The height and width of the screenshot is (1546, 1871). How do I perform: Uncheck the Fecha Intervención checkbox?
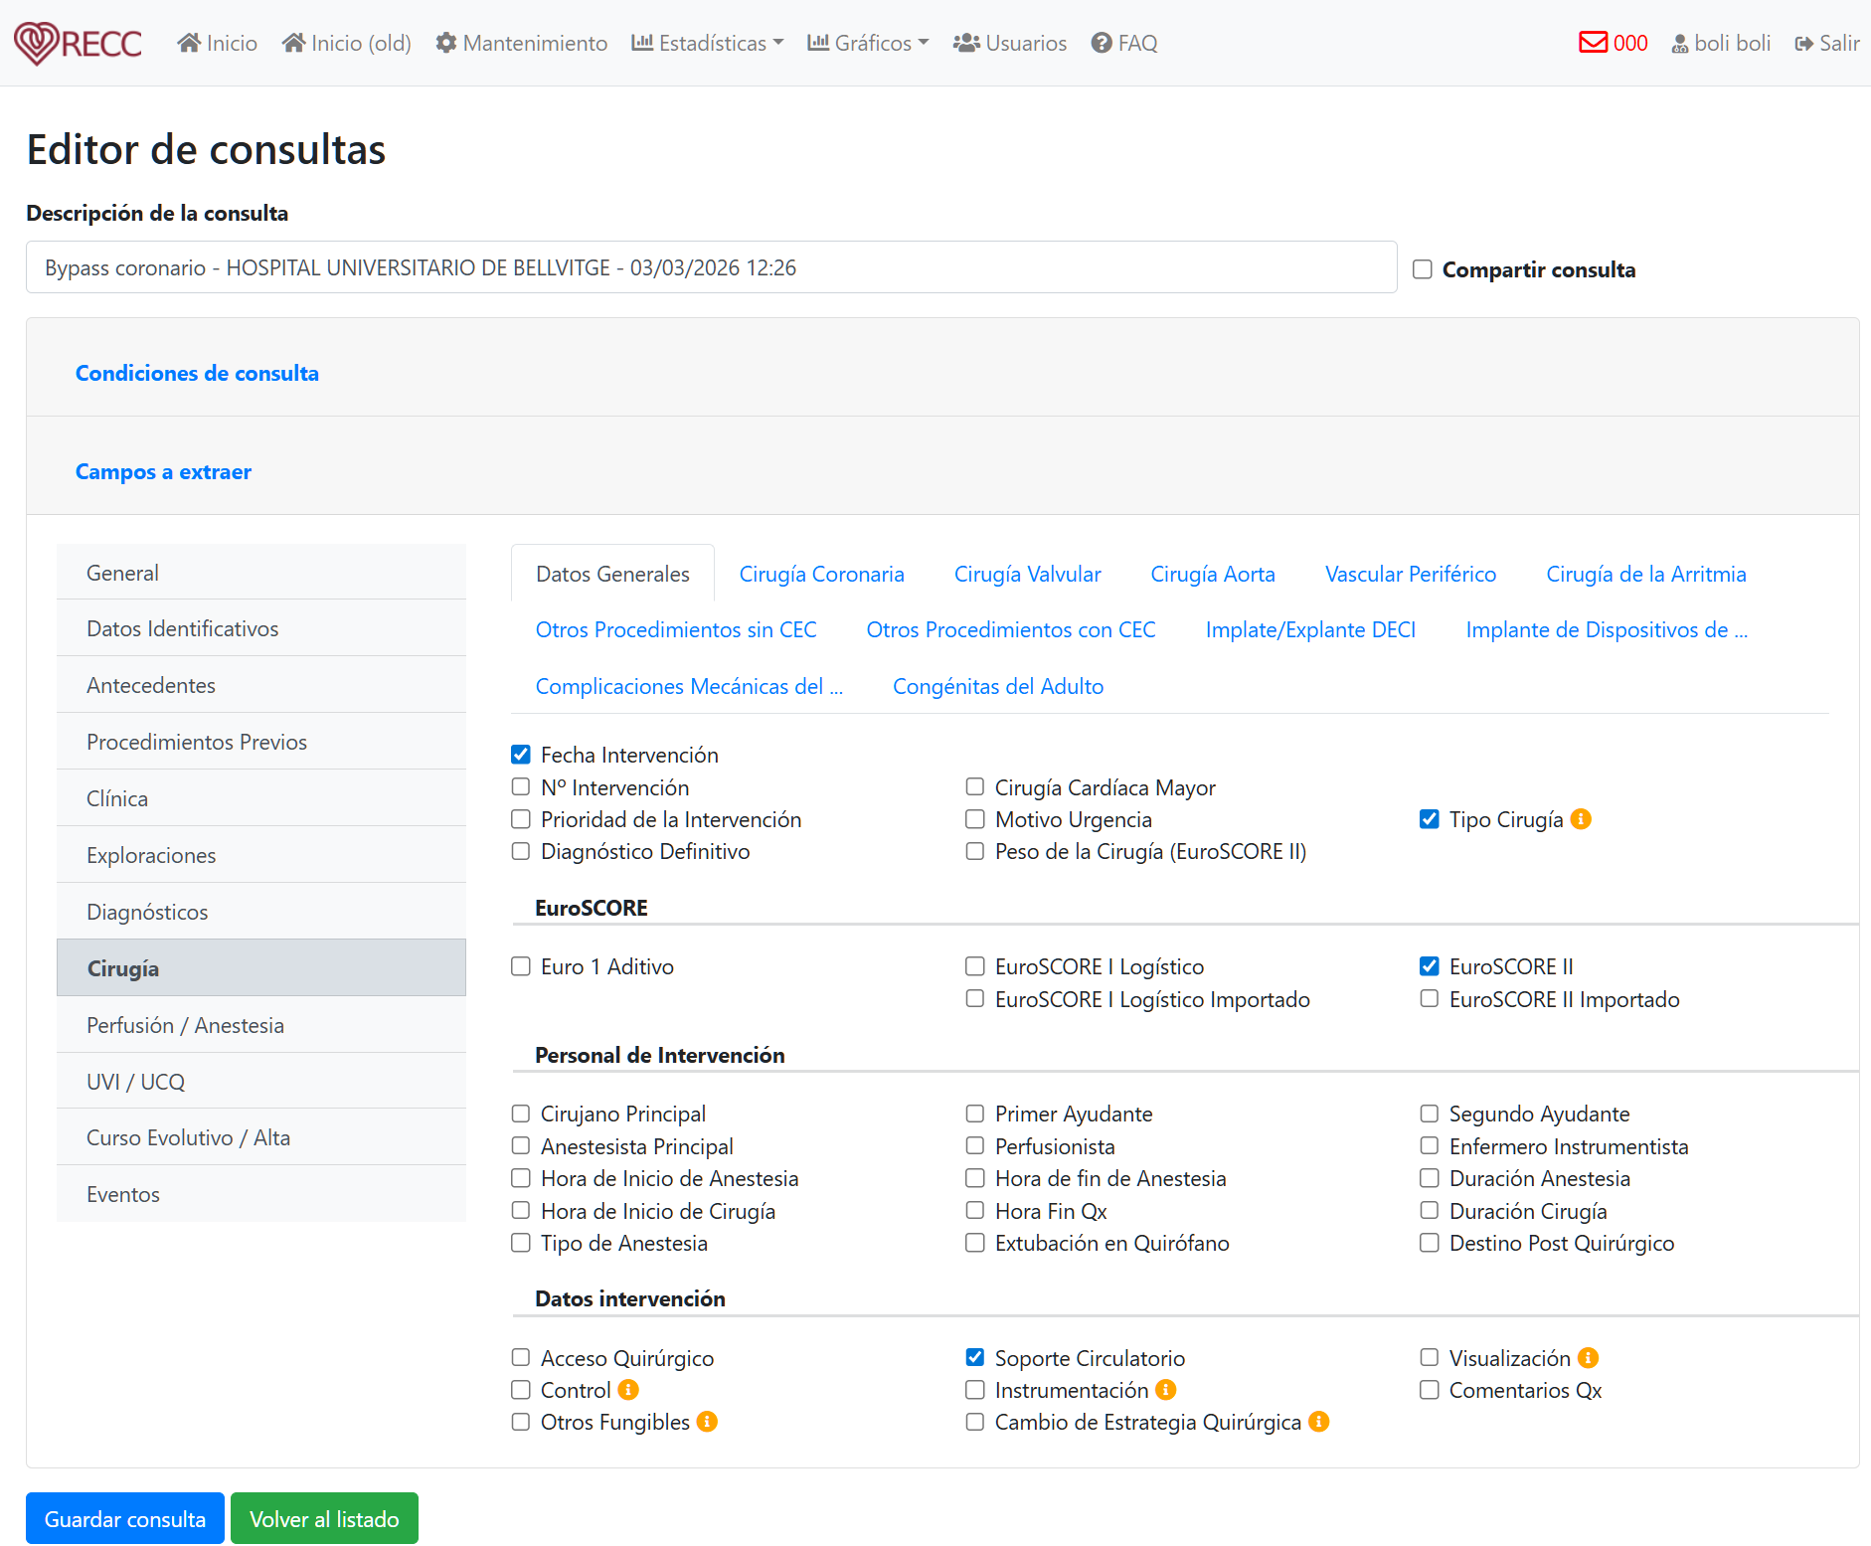(x=521, y=755)
